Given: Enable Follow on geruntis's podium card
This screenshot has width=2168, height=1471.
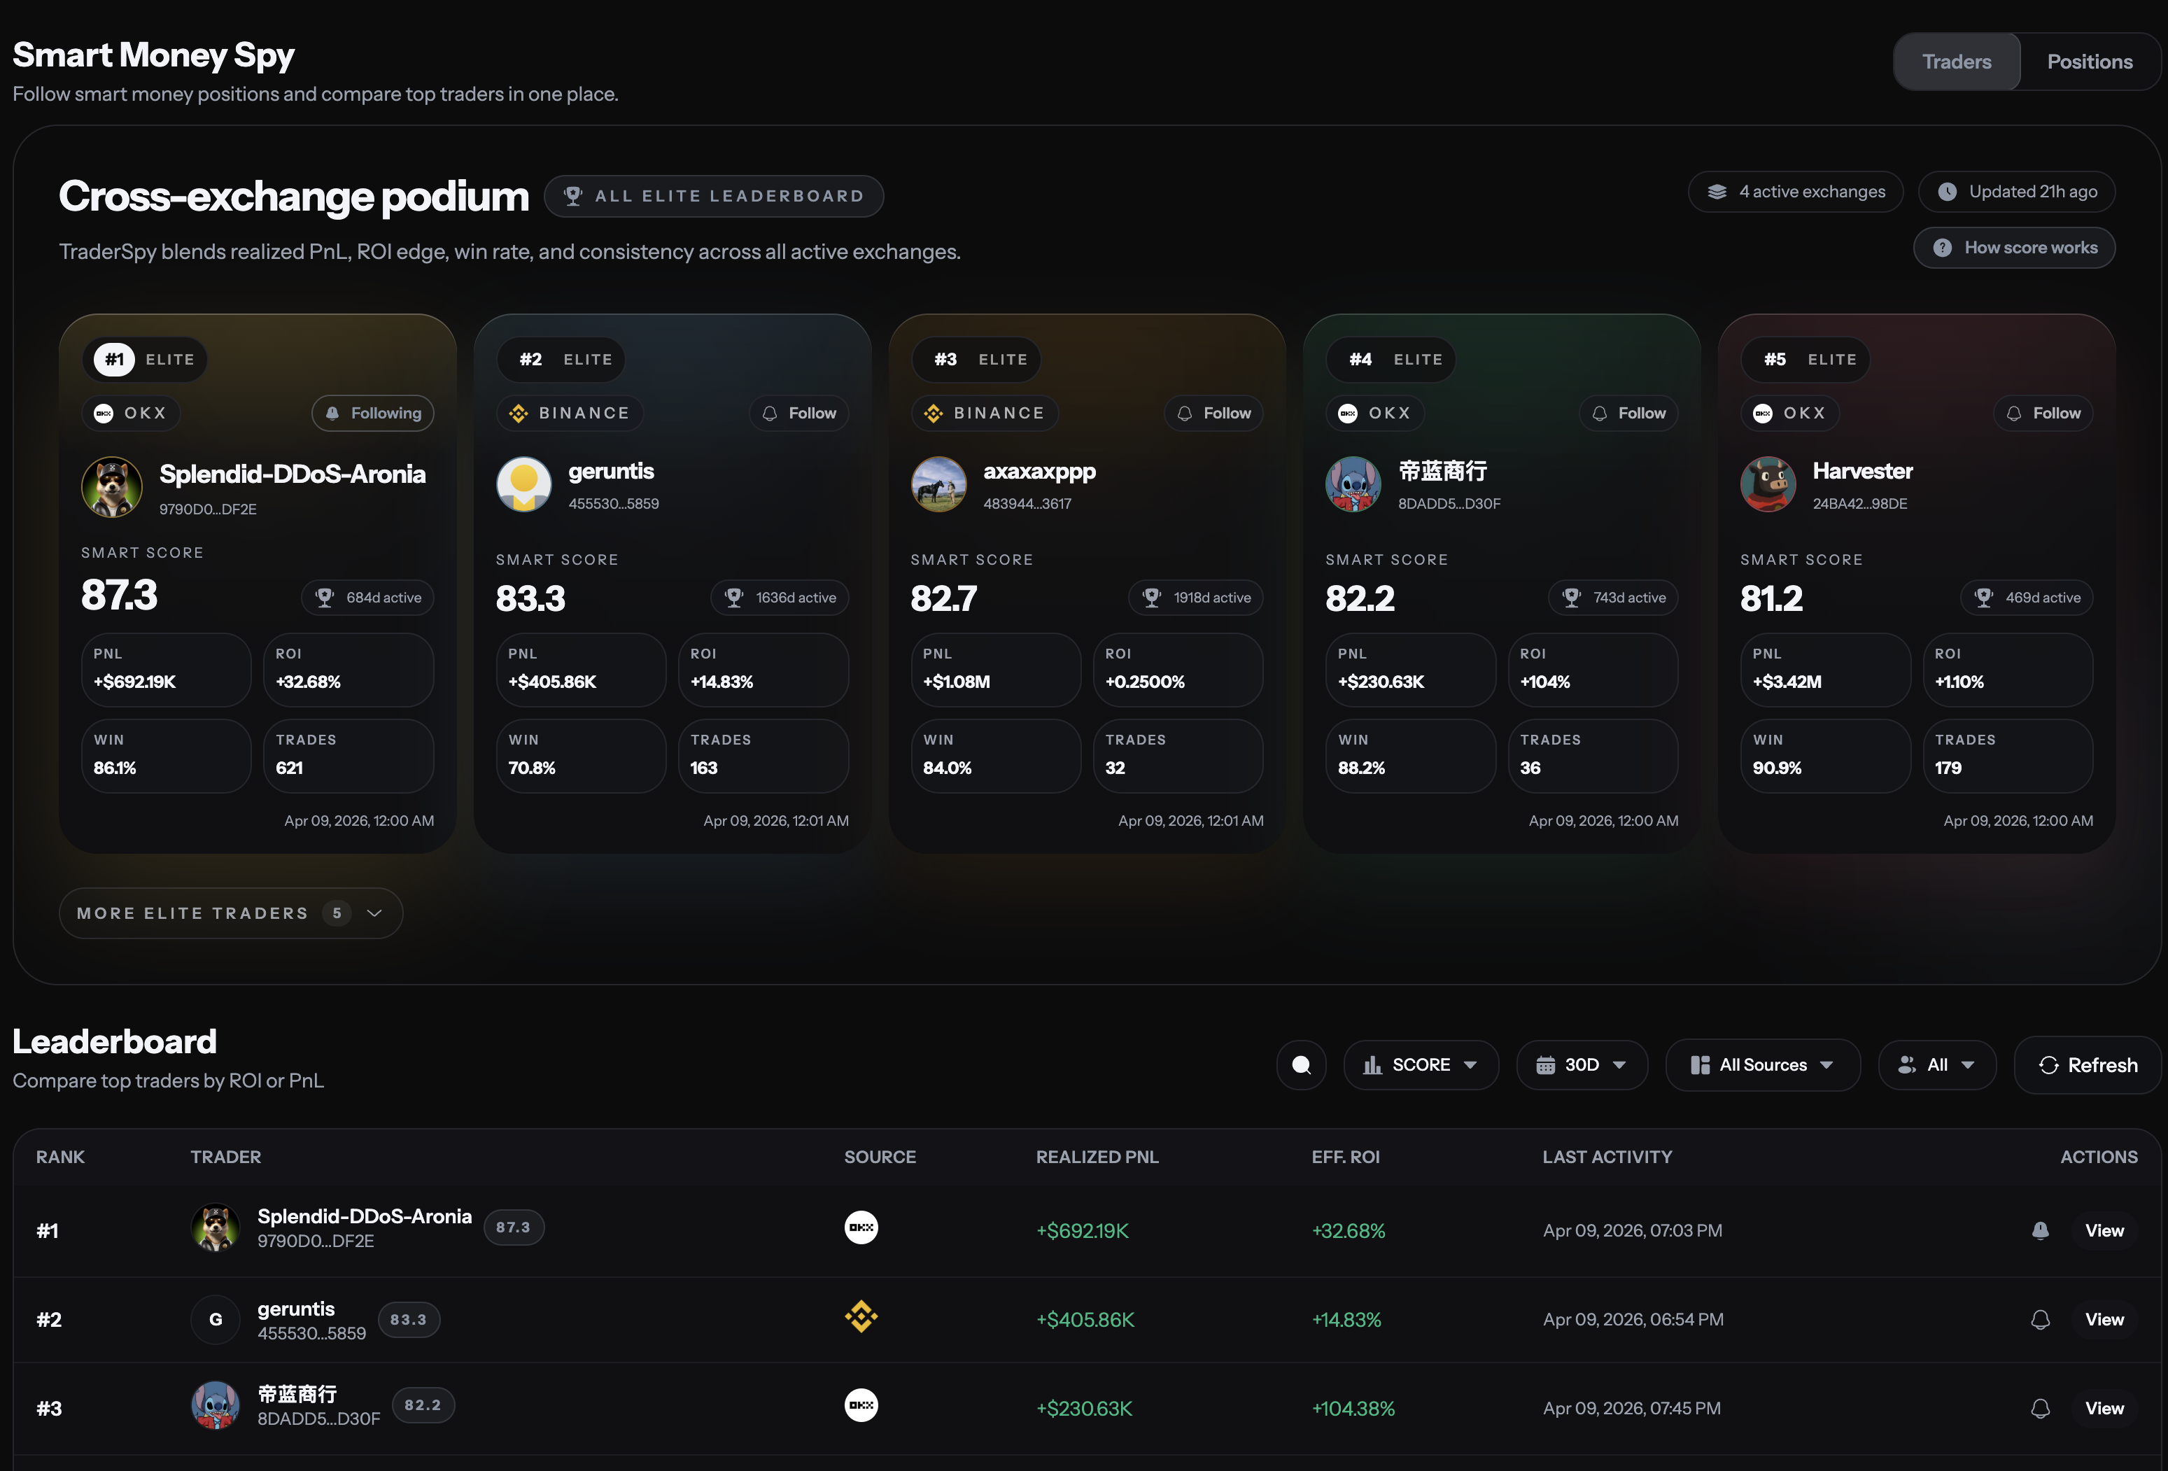Looking at the screenshot, I should click(x=798, y=412).
